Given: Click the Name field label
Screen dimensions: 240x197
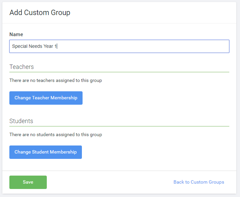Looking at the screenshot, I should (16, 34).
